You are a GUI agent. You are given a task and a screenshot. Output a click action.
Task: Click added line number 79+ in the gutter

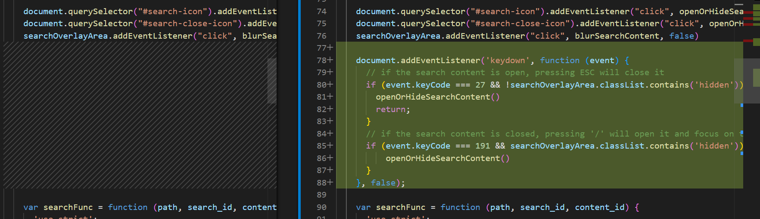pos(325,73)
